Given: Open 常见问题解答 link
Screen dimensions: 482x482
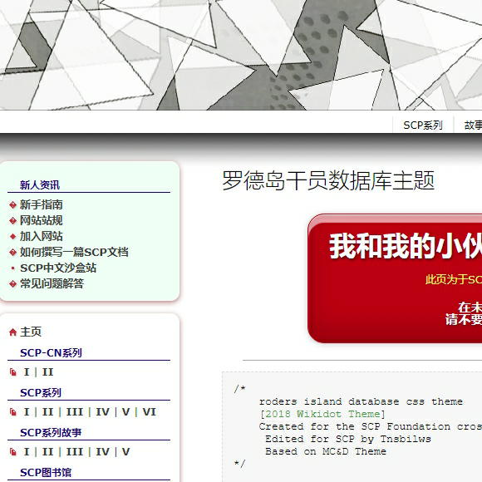Looking at the screenshot, I should 52,283.
